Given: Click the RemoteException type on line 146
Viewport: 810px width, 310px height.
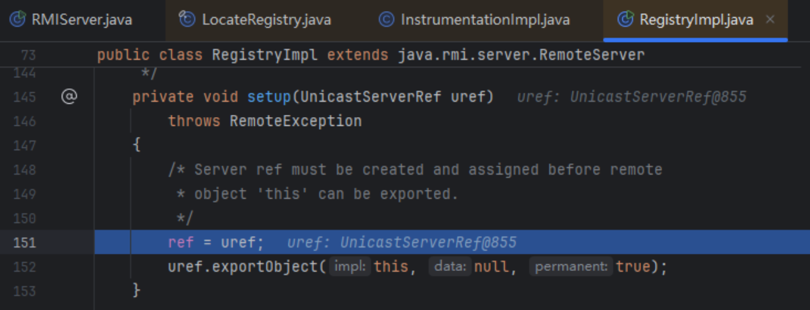Looking at the screenshot, I should (296, 121).
